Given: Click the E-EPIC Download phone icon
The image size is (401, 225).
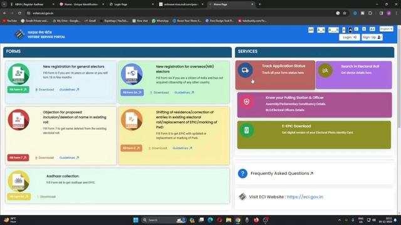Looking at the screenshot, I should click(246, 131).
